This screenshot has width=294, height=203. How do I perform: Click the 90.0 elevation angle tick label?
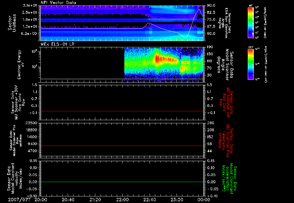point(211,5)
